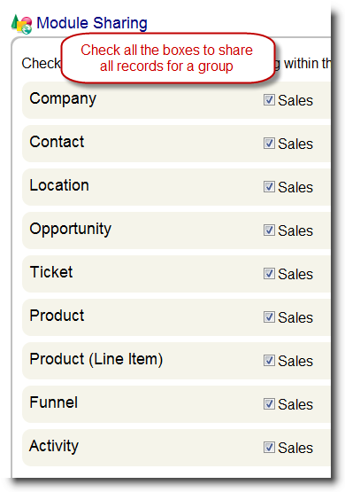This screenshot has width=345, height=492.
Task: Click the red callout tooltip bubble
Action: 167,59
